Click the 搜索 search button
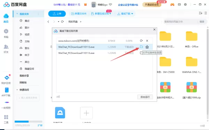 click(x=202, y=22)
